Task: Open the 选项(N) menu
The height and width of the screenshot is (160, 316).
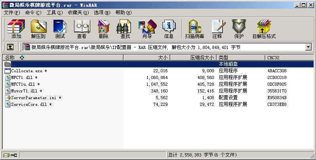Action: pos(102,13)
